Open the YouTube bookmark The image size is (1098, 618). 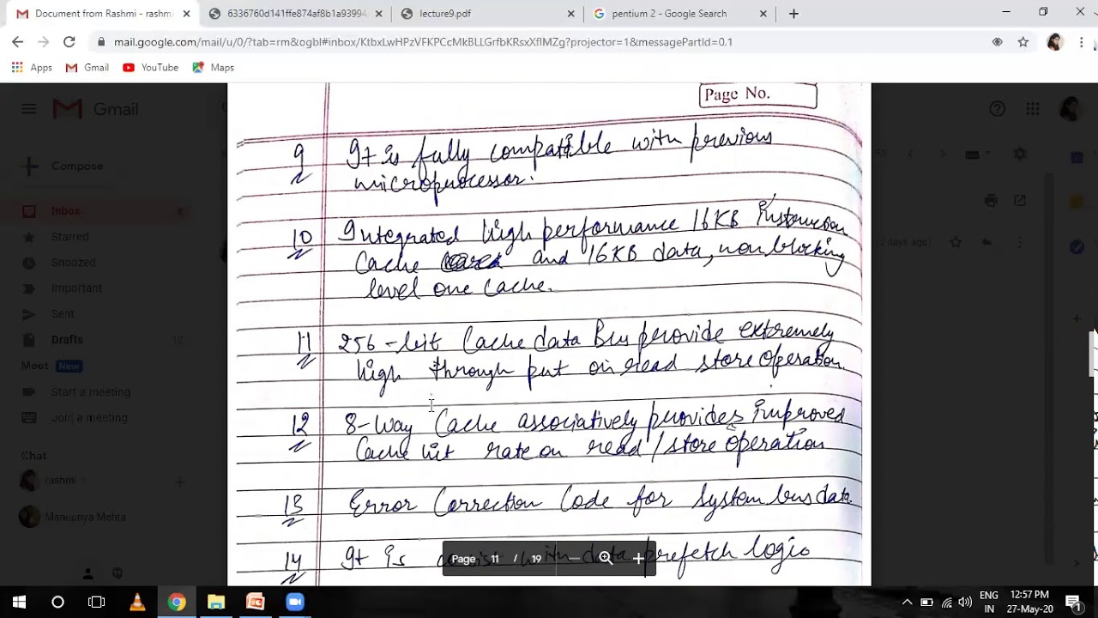(x=150, y=68)
